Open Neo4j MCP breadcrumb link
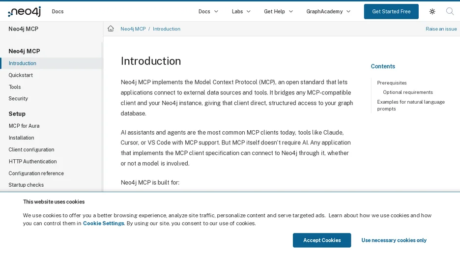The image size is (460, 259). pyautogui.click(x=133, y=29)
